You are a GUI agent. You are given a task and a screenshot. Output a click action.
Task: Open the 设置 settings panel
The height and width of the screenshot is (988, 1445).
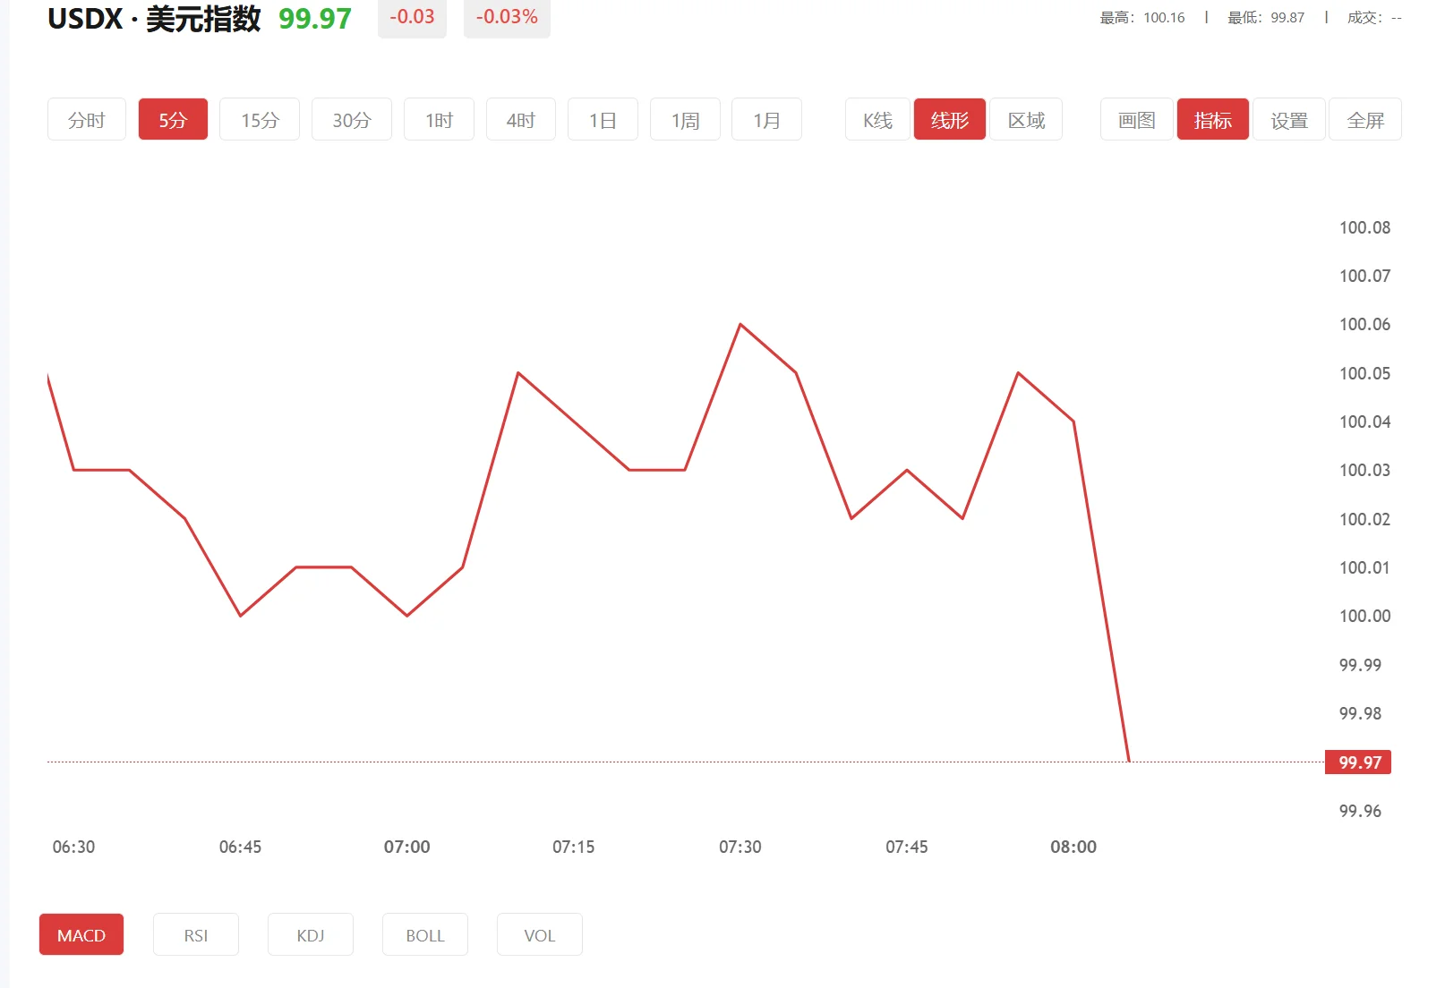tap(1289, 120)
